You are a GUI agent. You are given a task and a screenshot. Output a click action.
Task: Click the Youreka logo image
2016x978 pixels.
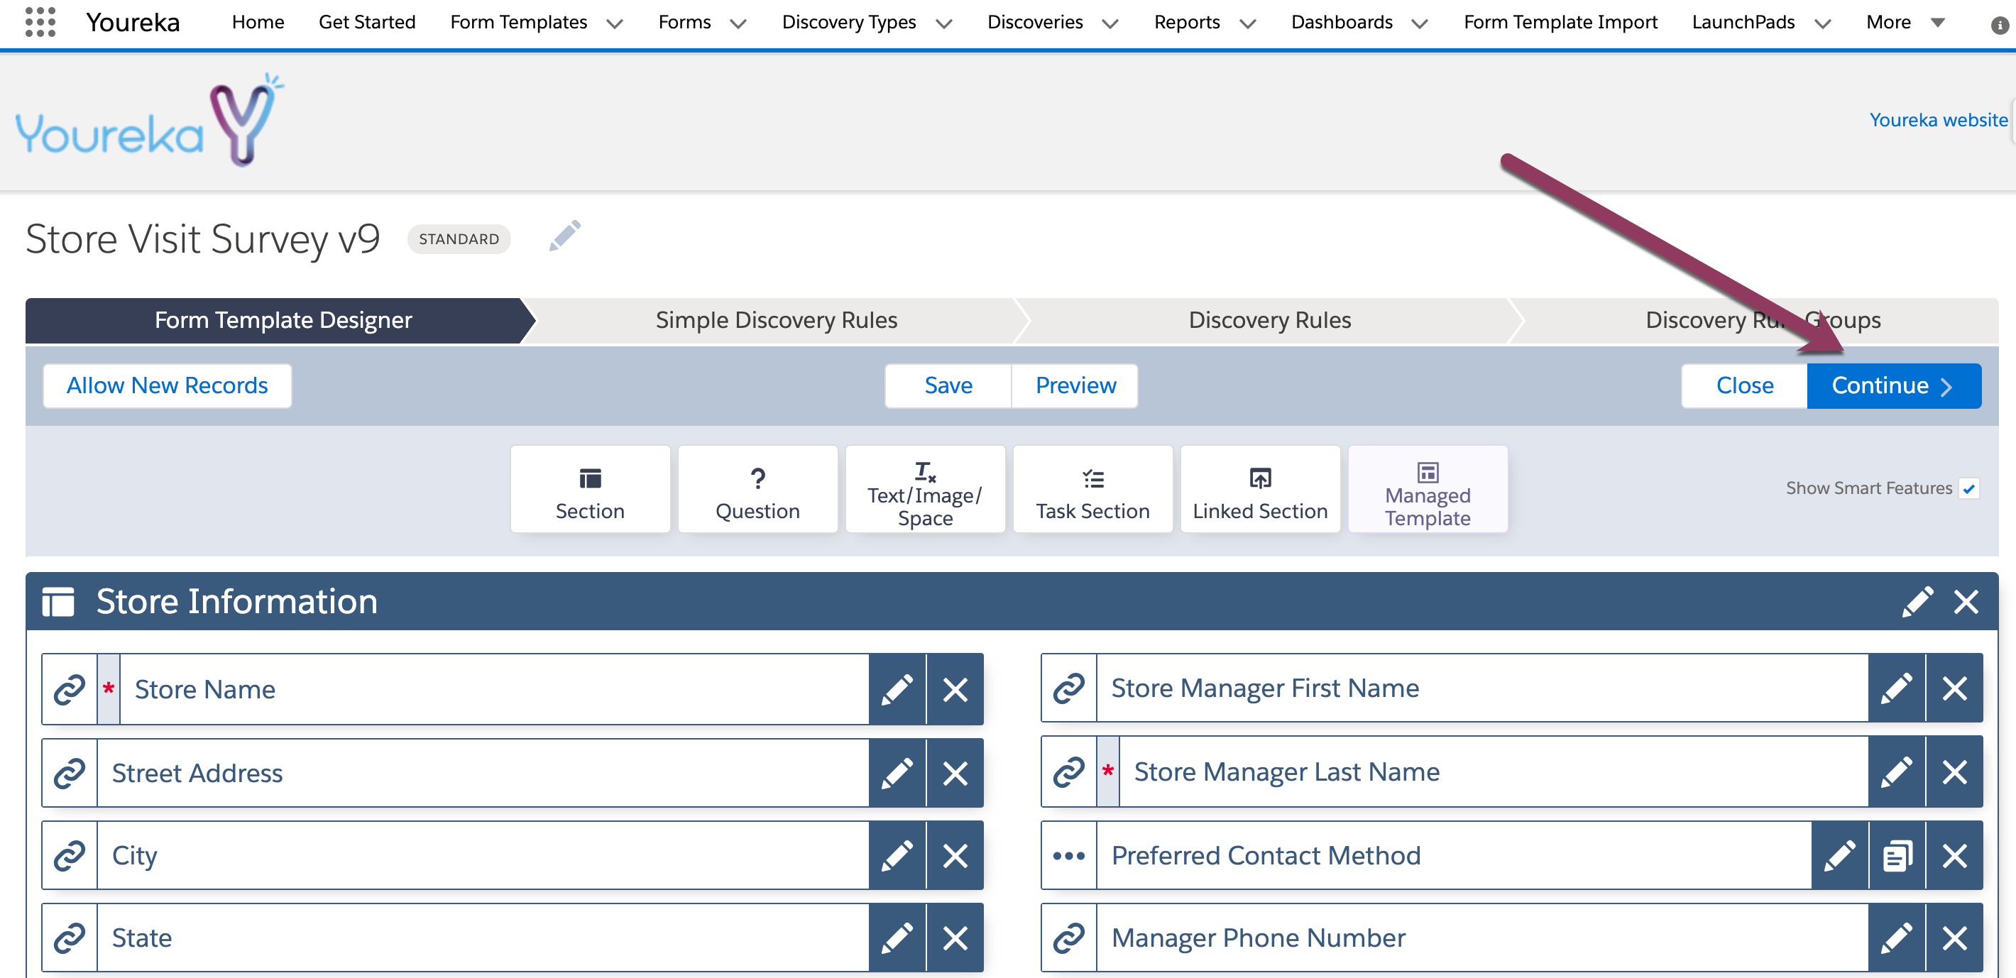click(x=150, y=120)
